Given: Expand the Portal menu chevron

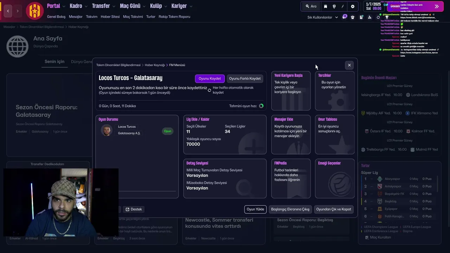Looking at the screenshot, I should pos(64,6).
